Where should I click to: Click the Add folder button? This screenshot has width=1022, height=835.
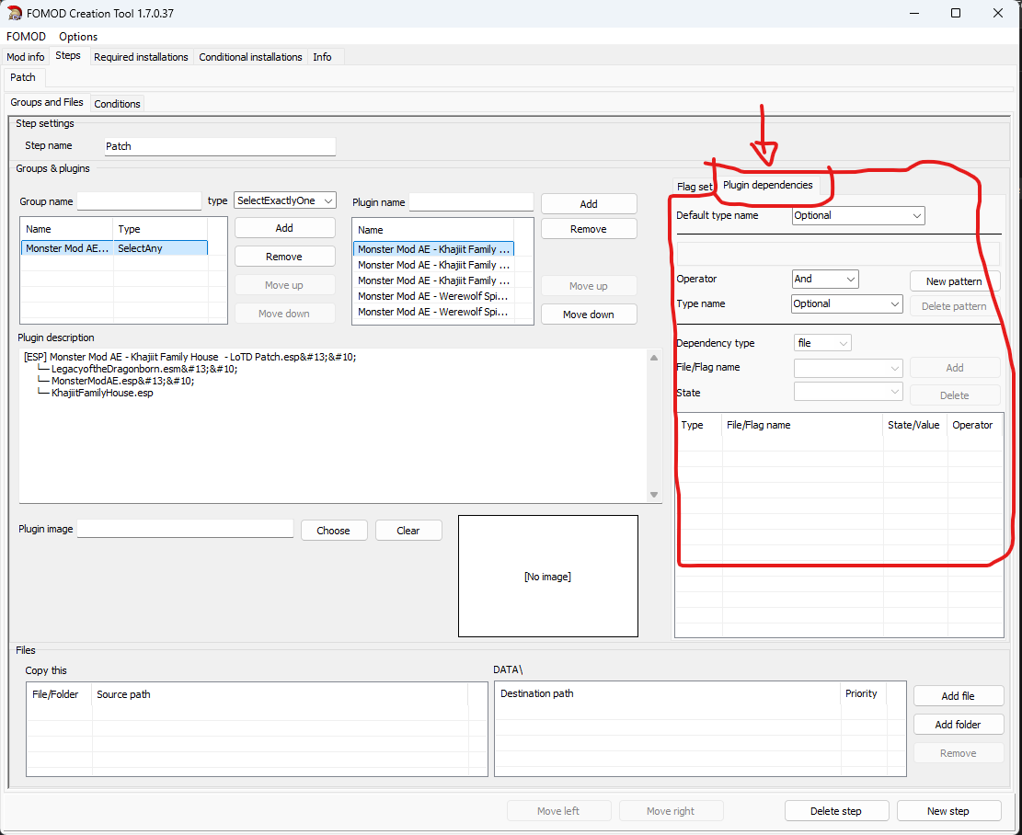tap(959, 725)
